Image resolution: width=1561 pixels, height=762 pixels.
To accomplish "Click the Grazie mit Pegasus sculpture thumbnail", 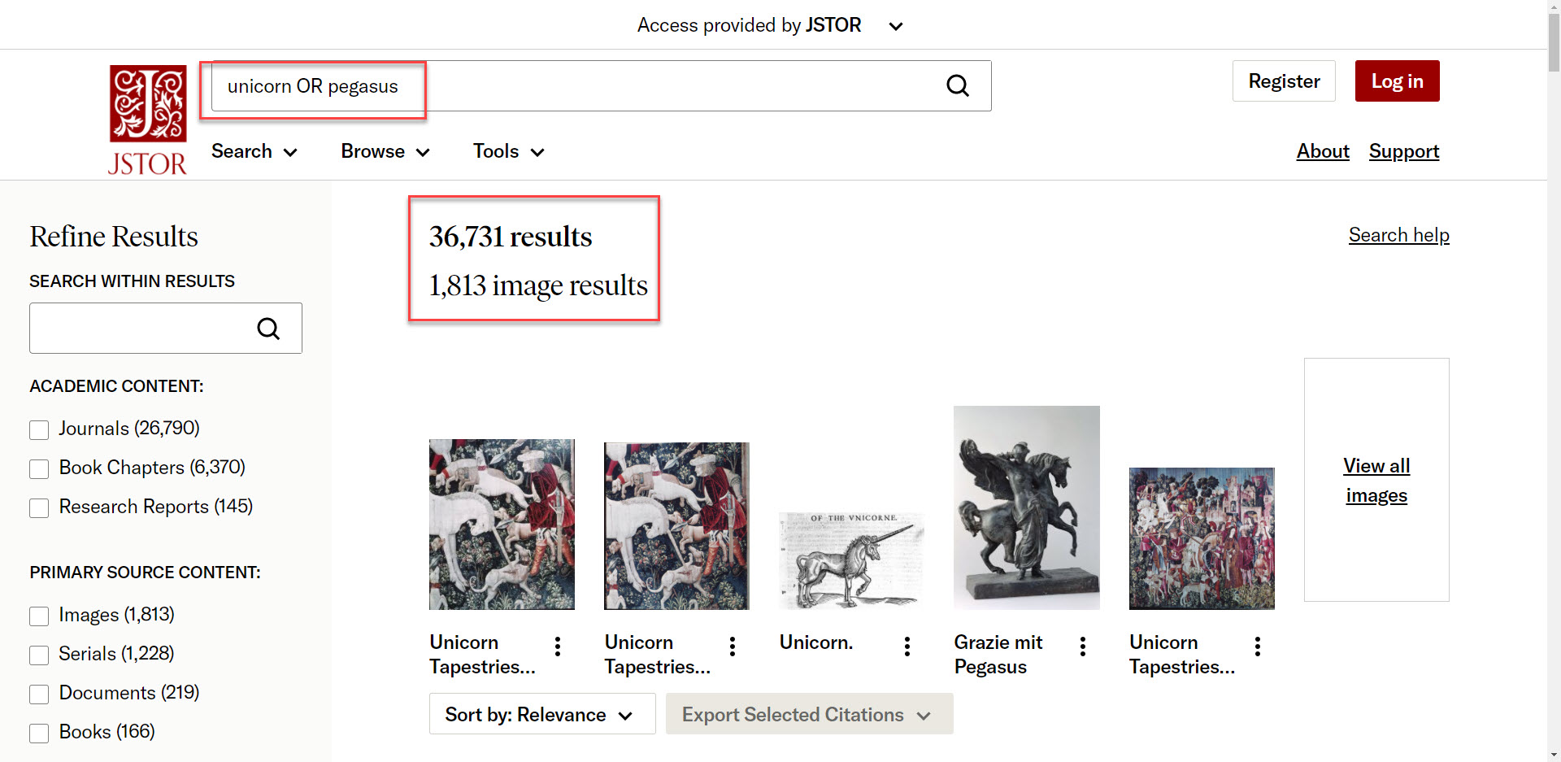I will (x=1026, y=507).
